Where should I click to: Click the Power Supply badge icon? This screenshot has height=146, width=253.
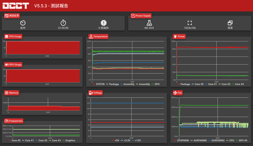[x=133, y=16]
